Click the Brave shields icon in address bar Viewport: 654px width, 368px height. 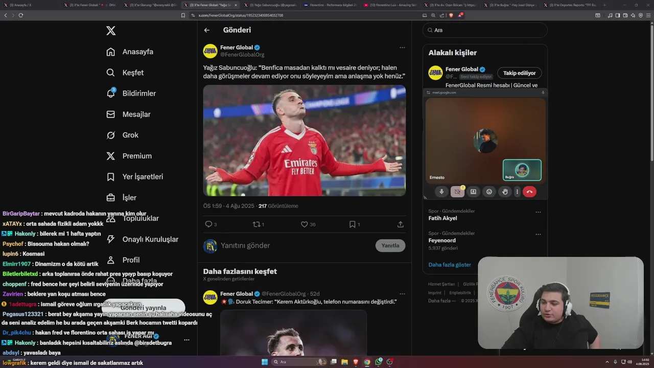[451, 15]
